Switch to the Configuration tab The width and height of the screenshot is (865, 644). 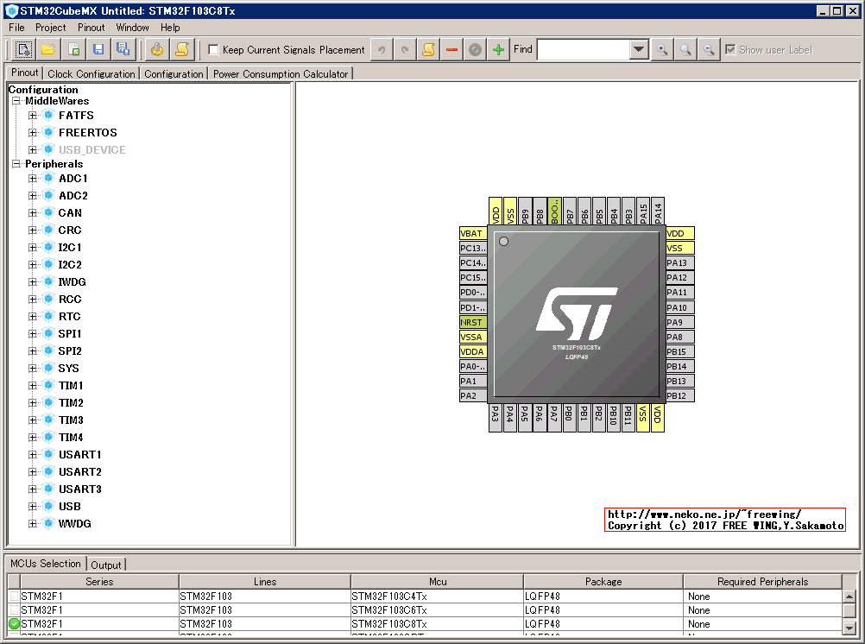tap(174, 73)
